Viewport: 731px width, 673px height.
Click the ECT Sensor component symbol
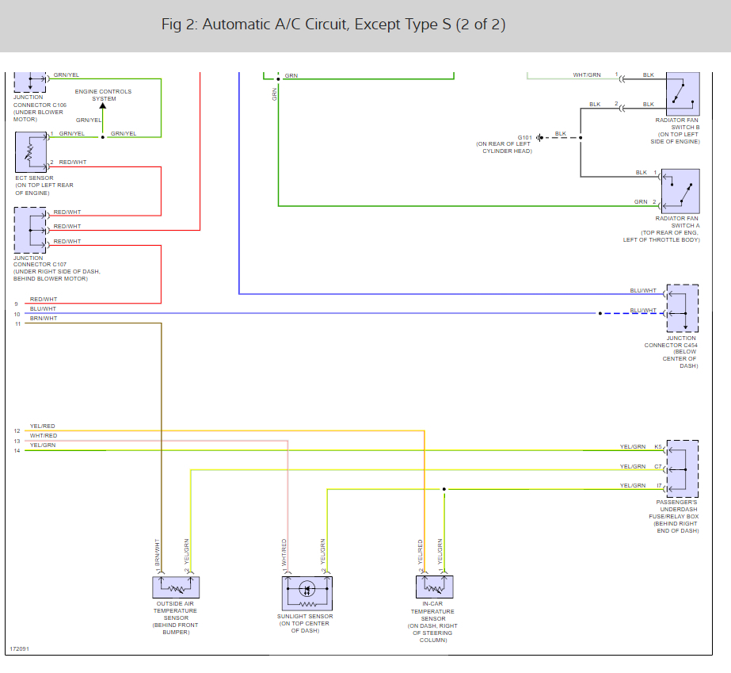31,152
